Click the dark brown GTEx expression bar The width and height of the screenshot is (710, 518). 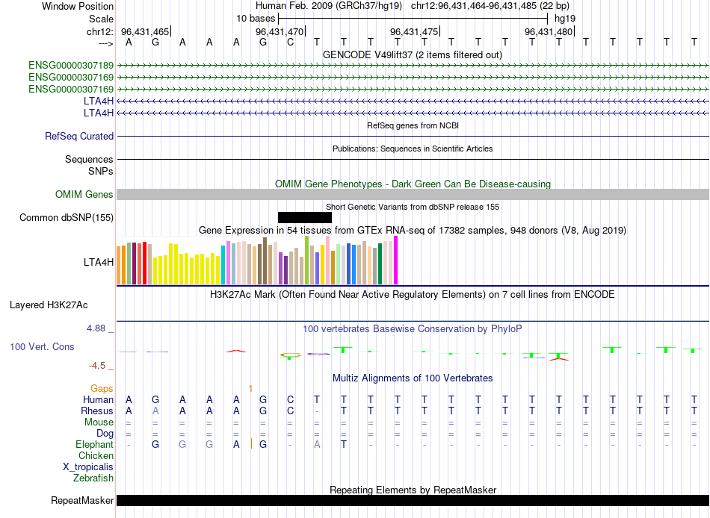[x=265, y=261]
